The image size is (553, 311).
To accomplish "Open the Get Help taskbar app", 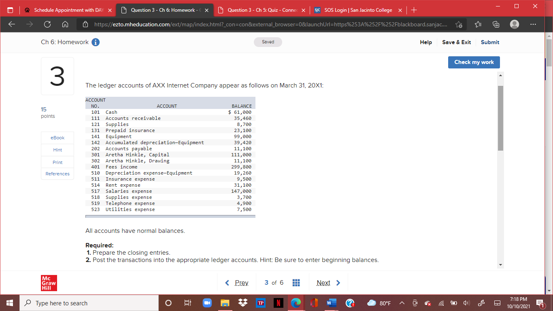I will (350, 303).
